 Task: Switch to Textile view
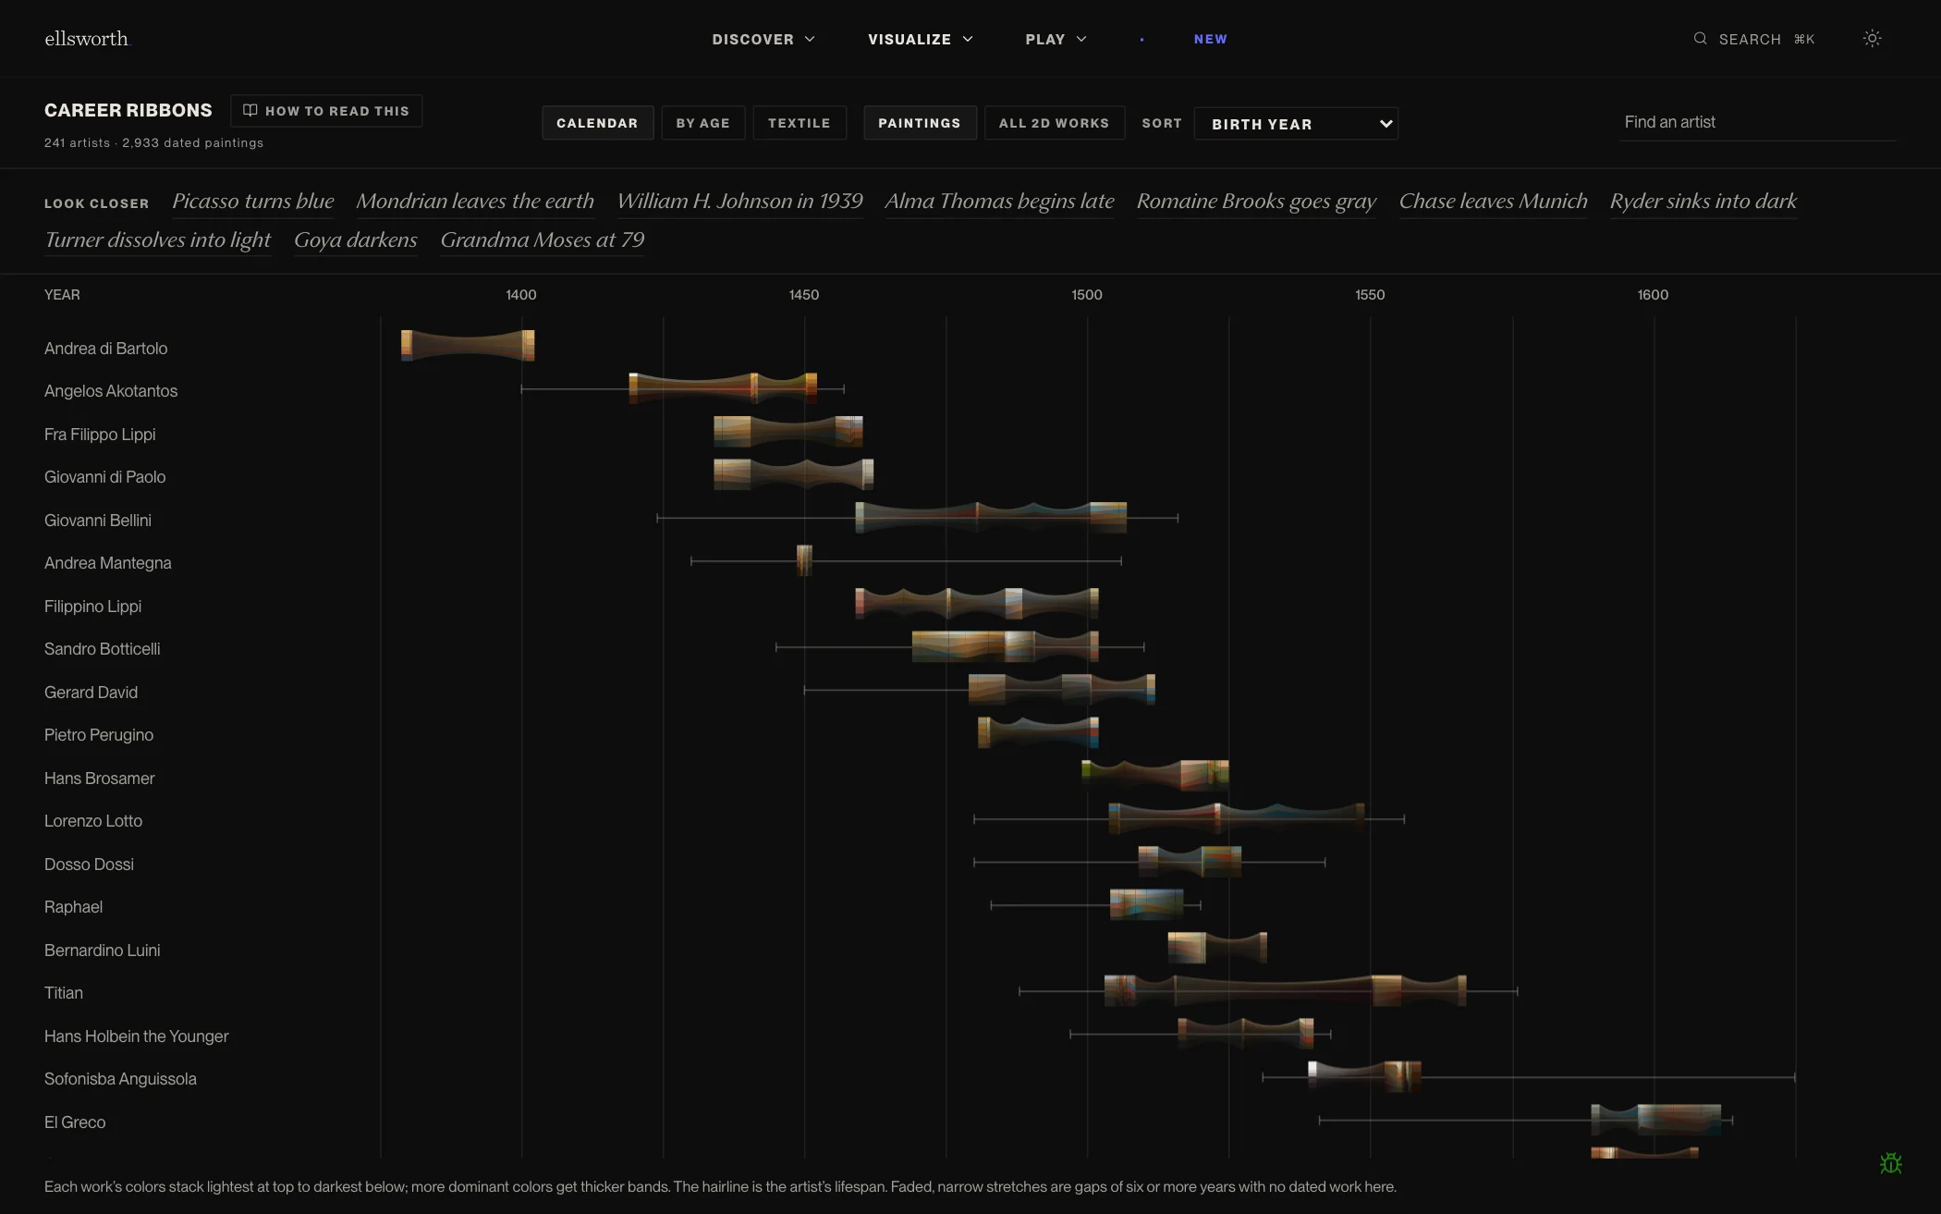(x=800, y=123)
